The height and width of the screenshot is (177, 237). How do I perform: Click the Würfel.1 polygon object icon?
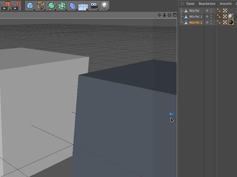186,17
